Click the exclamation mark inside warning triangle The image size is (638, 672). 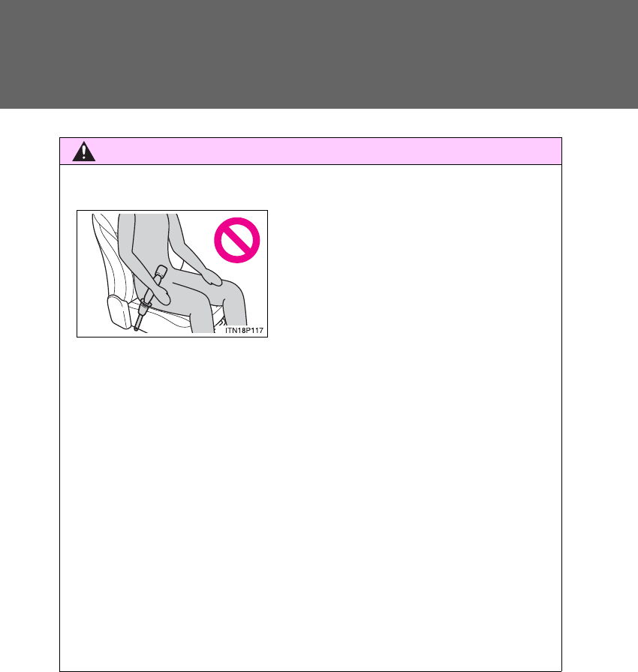click(x=83, y=152)
